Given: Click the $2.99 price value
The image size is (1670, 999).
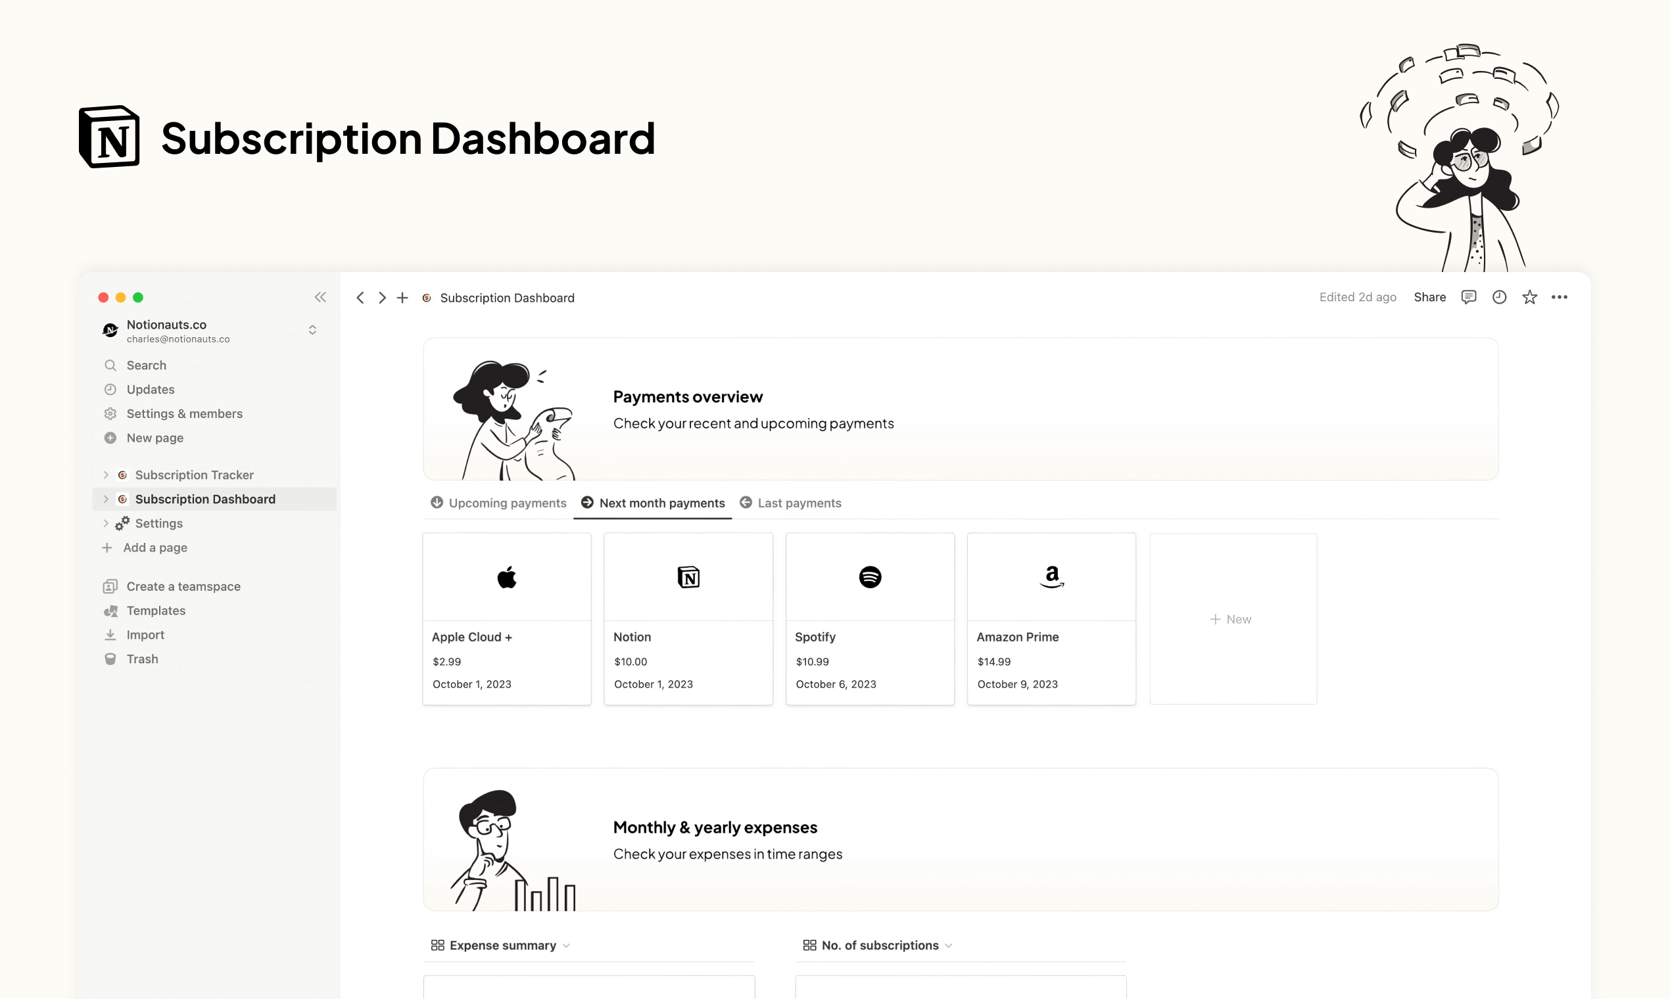Looking at the screenshot, I should point(446,662).
